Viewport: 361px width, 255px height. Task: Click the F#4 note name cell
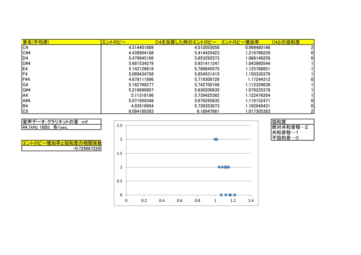[61, 79]
